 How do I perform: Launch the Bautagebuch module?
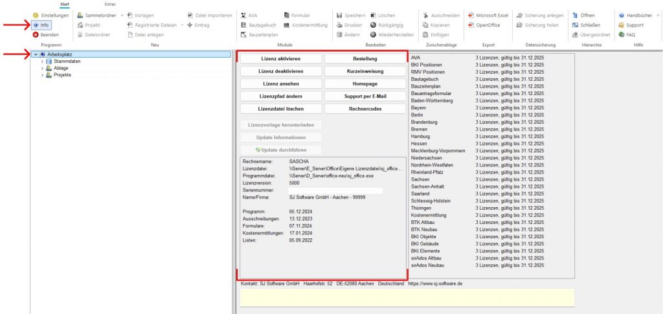pos(243,25)
